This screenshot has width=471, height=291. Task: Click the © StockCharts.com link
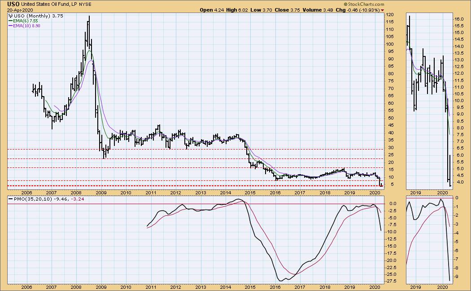tap(364, 4)
